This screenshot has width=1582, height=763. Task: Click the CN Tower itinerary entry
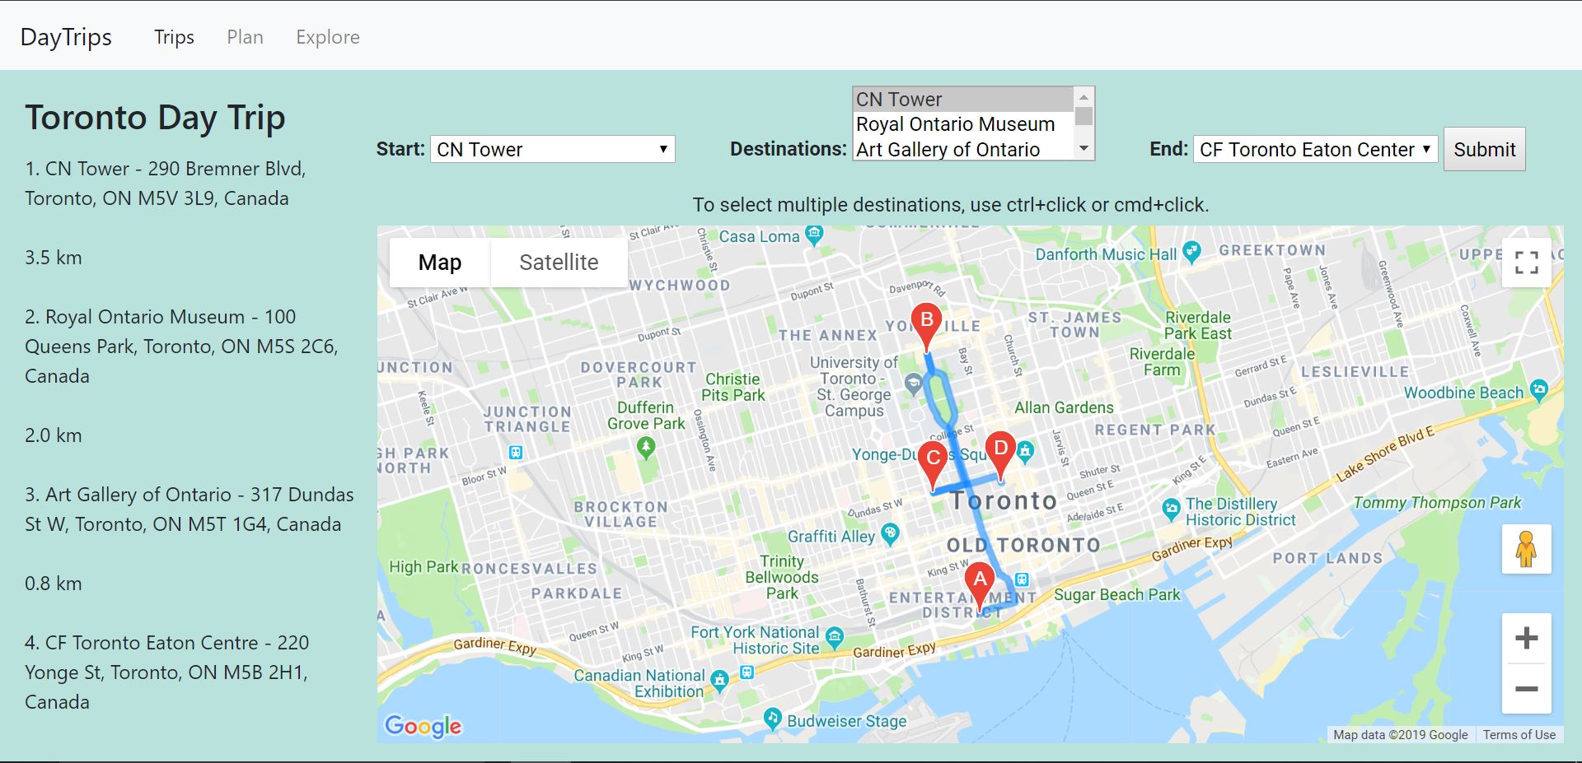click(x=165, y=184)
